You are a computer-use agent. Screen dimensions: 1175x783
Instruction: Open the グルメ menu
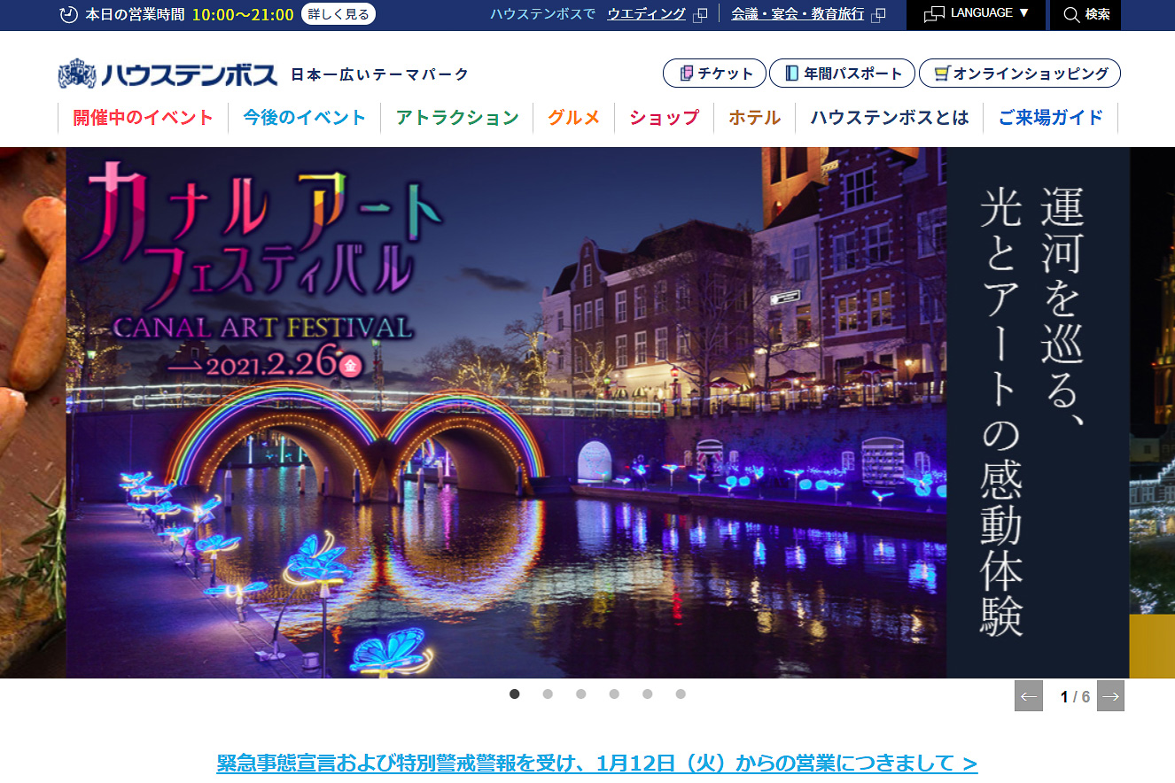(574, 117)
